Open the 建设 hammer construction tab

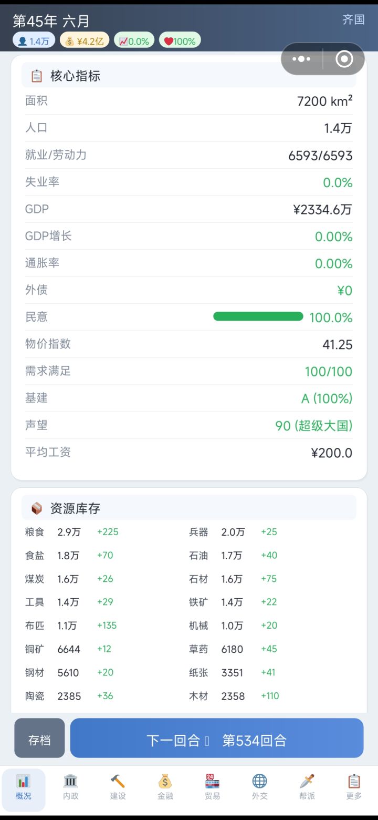(x=118, y=787)
